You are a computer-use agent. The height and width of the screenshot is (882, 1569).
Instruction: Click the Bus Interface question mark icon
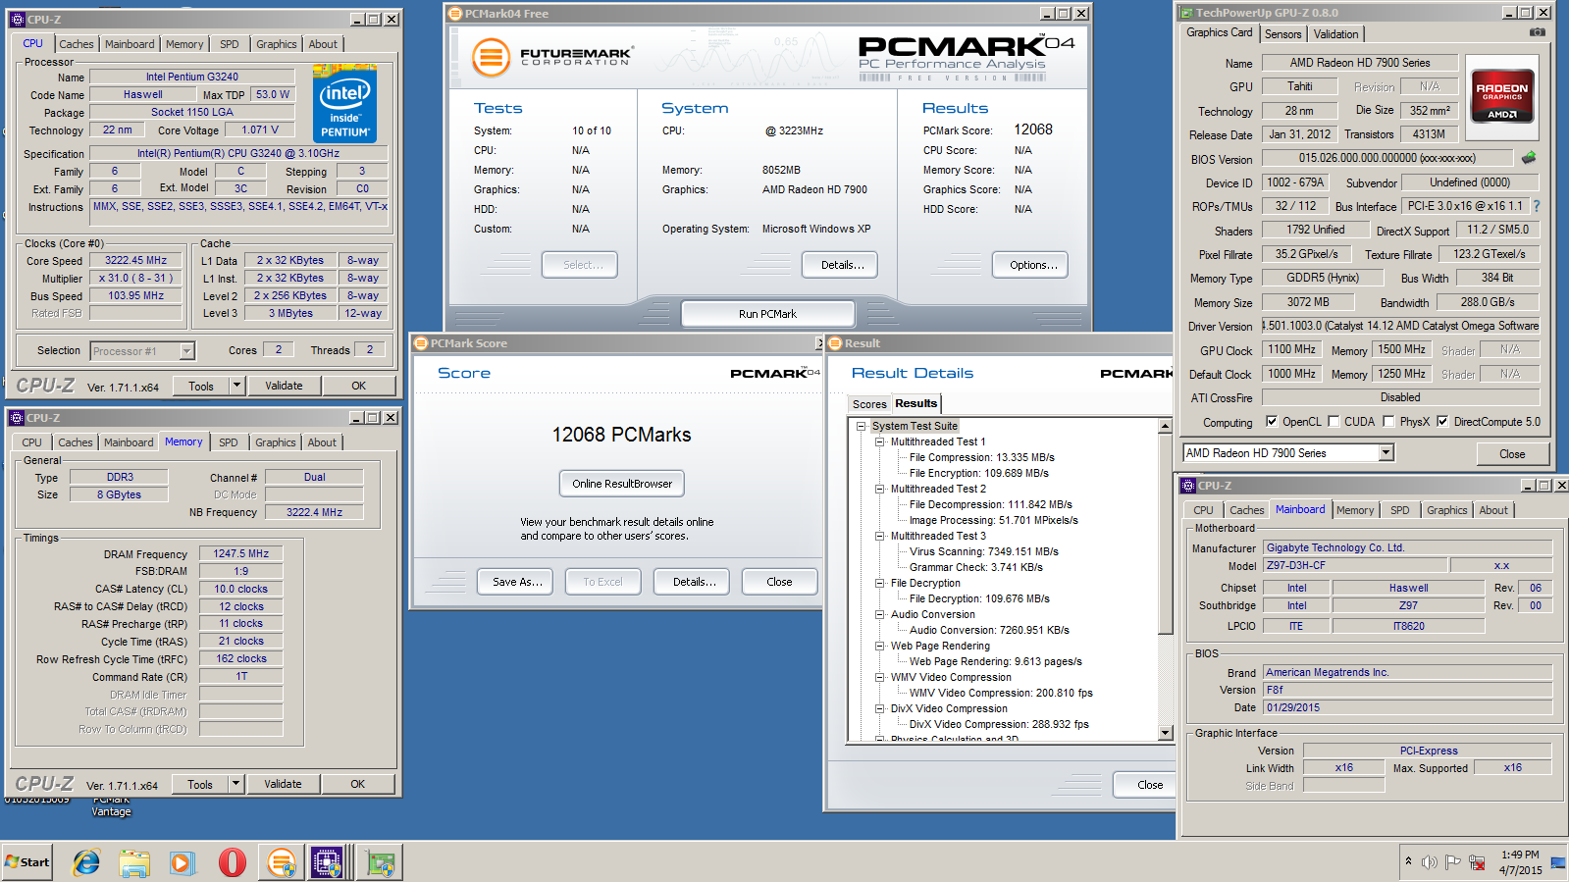point(1537,206)
